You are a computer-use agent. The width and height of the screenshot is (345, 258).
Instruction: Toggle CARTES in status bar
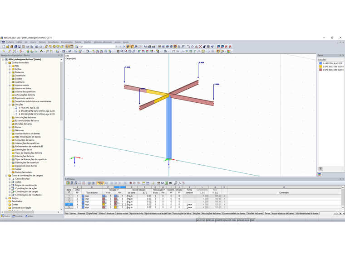pos(220,220)
